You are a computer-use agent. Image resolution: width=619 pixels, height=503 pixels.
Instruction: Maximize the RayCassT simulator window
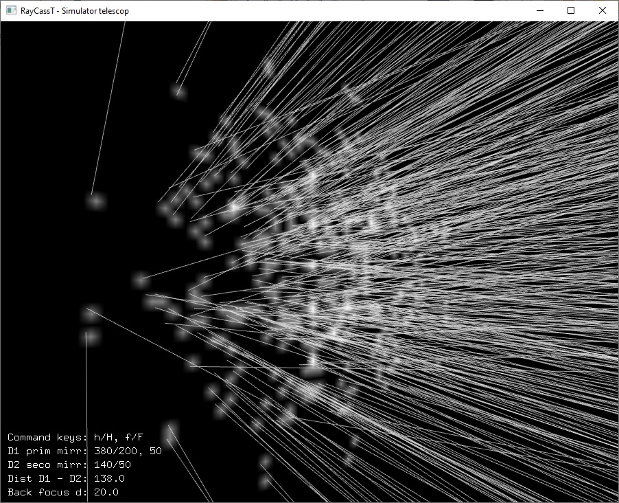[571, 11]
